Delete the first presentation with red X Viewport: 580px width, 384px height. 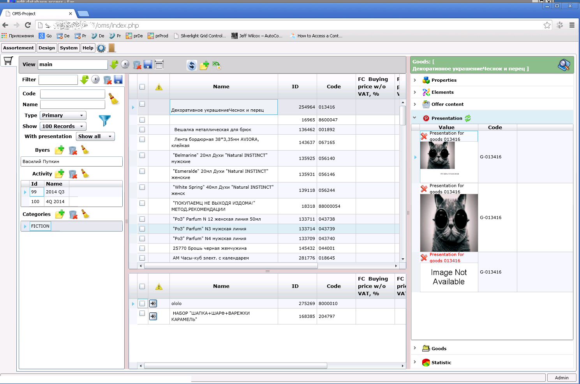424,136
